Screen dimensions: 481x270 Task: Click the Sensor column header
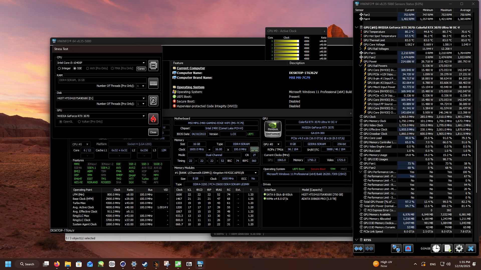click(x=375, y=10)
